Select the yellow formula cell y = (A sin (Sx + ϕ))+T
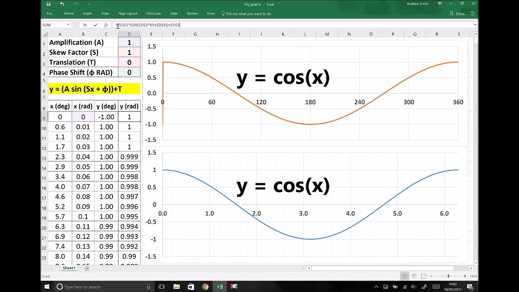Image resolution: width=519 pixels, height=292 pixels. (x=94, y=89)
